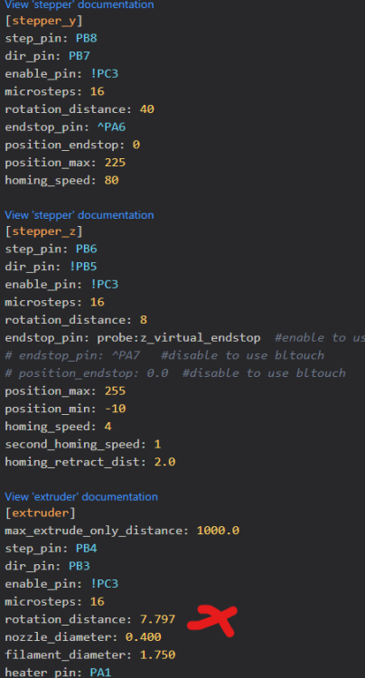The width and height of the screenshot is (365, 678).
Task: Click the homing_retract_dist 2.0 value
Action: (x=164, y=462)
